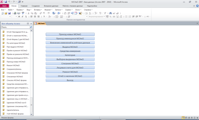
Task: Click the Выдача МСНиО form button
Action: pos(70,47)
